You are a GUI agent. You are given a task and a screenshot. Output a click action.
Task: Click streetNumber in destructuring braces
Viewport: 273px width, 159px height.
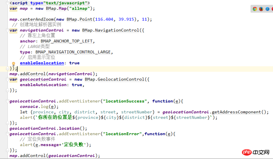(137, 112)
